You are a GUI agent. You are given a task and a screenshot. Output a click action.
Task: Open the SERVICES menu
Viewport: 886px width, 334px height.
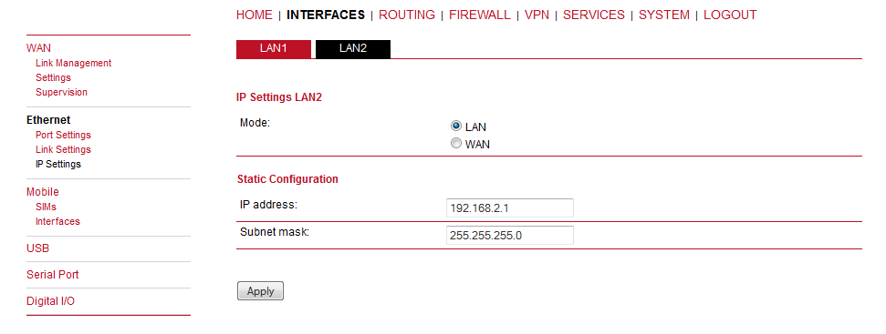click(x=594, y=15)
